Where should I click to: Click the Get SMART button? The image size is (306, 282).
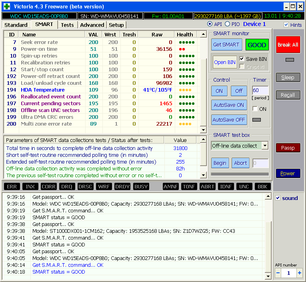(226, 45)
